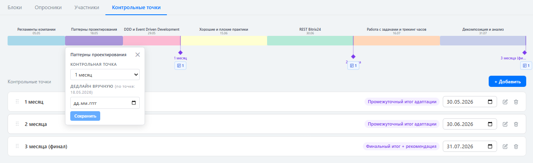Delete the 1 месяц control point

pos(516,102)
